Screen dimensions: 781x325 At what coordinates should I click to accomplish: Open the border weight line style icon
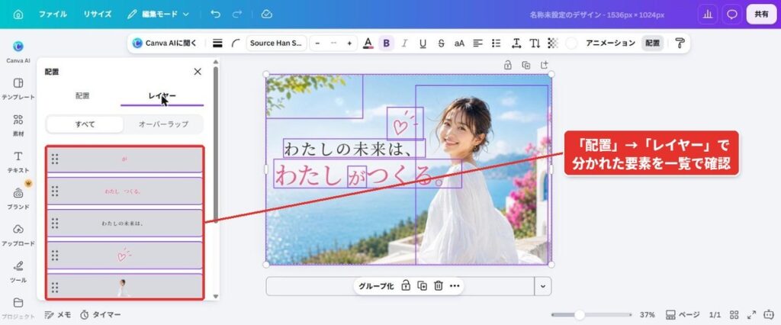point(217,43)
